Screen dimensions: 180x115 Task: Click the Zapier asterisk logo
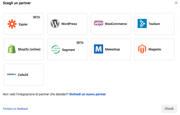12,24
